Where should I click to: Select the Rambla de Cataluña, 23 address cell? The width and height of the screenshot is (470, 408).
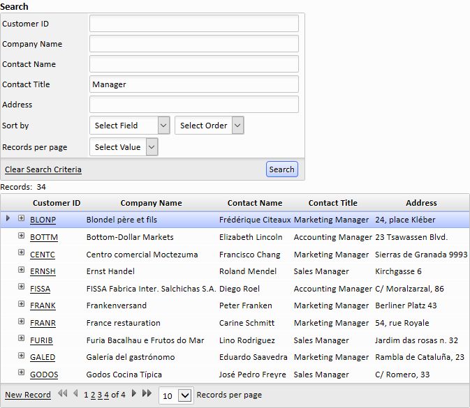click(x=420, y=357)
